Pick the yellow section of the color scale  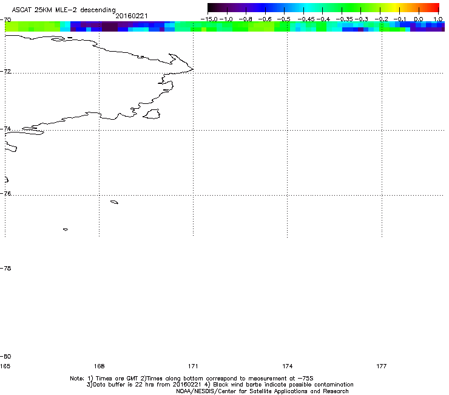coord(395,8)
